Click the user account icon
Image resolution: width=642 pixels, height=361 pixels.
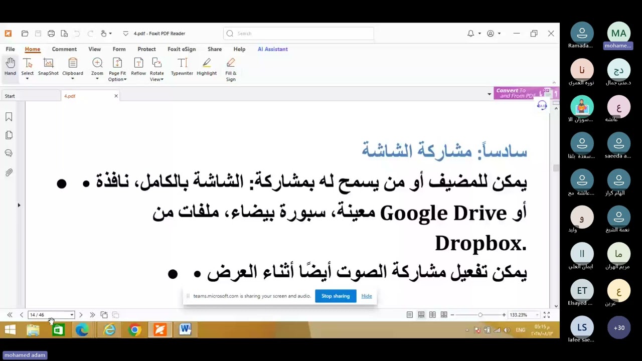click(x=491, y=34)
